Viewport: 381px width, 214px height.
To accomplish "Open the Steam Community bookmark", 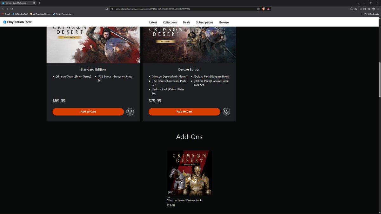I will (63, 14).
